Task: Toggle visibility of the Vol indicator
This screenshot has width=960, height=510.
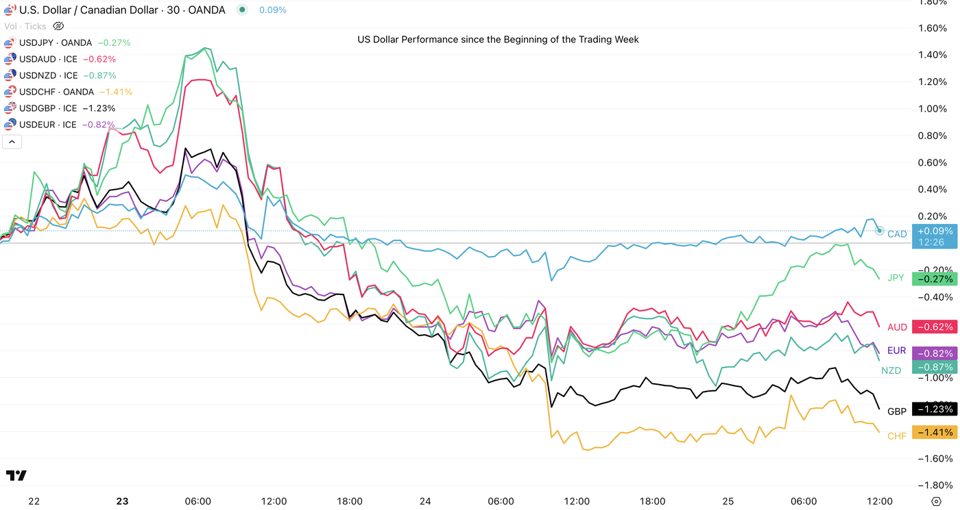Action: 58,26
